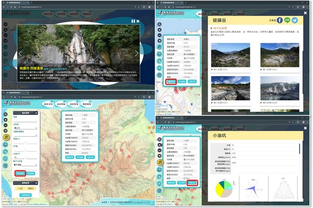Screen dimensions: 313x208
Task: Select the second yellow result chip beside 小油坑
Action: (31, 188)
